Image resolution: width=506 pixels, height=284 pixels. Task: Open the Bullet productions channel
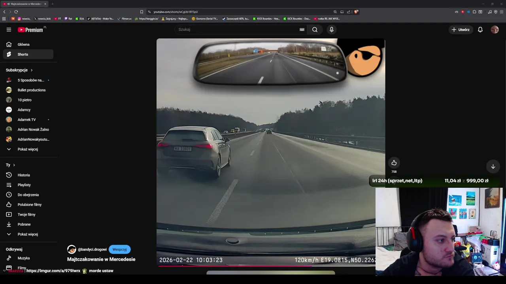point(28,90)
